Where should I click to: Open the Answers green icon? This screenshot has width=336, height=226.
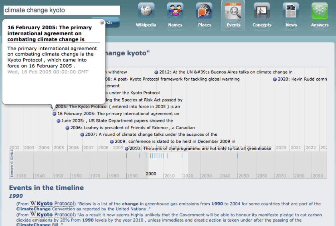(320, 11)
